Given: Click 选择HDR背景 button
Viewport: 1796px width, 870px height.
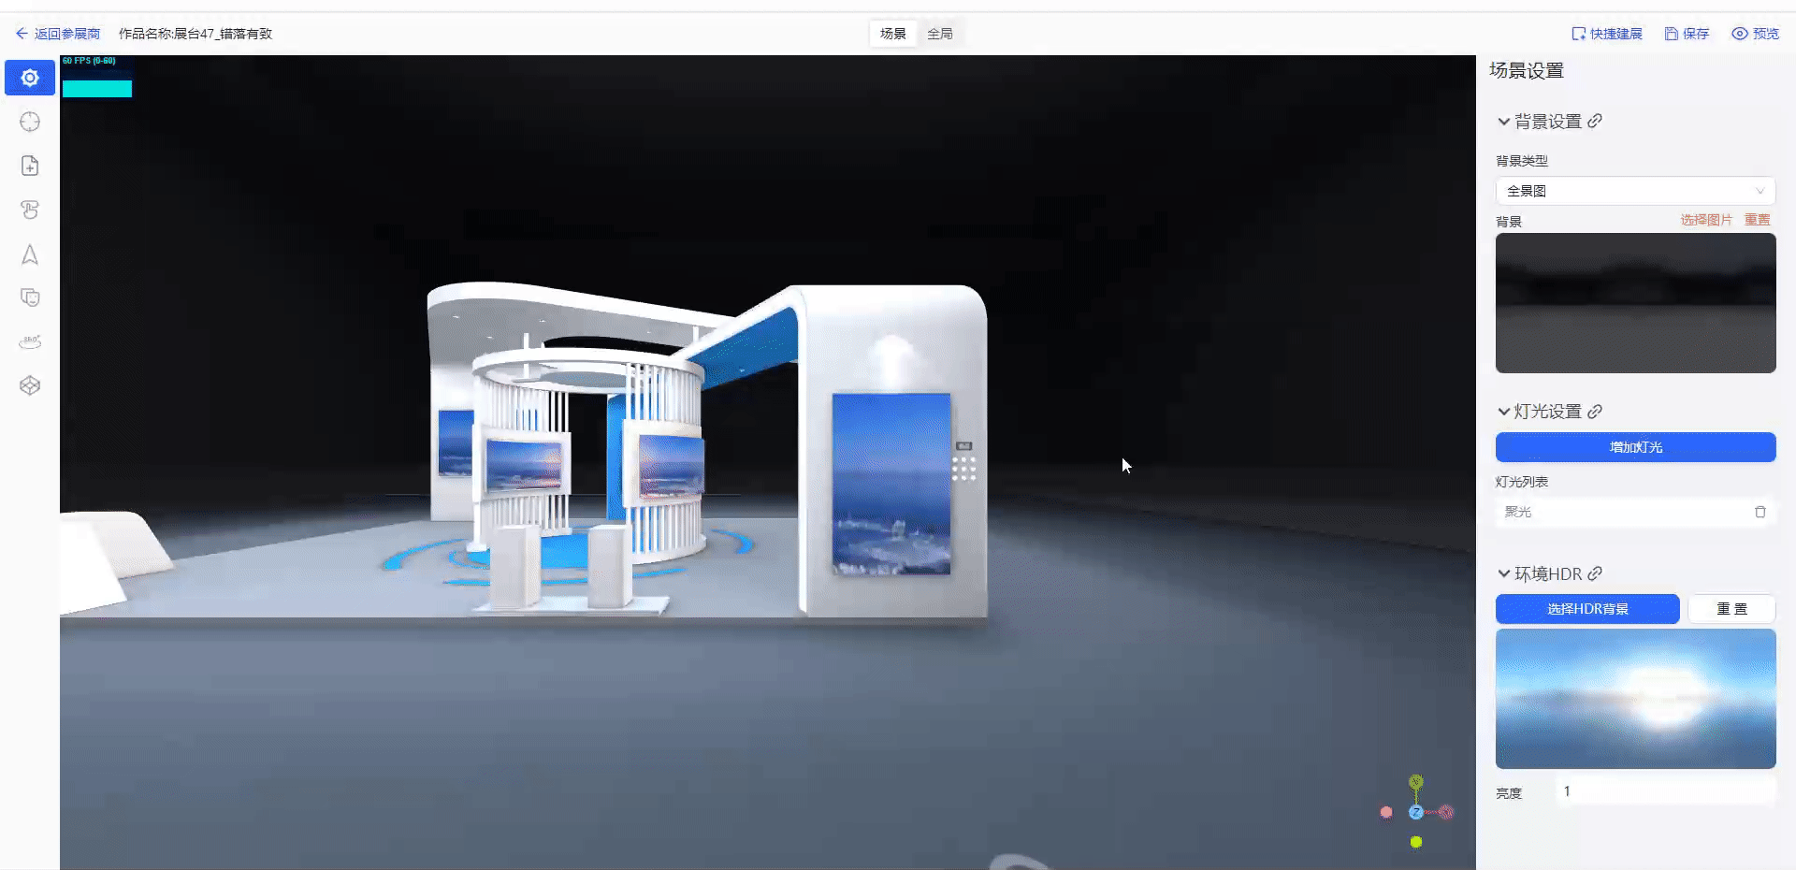Looking at the screenshot, I should pyautogui.click(x=1587, y=608).
